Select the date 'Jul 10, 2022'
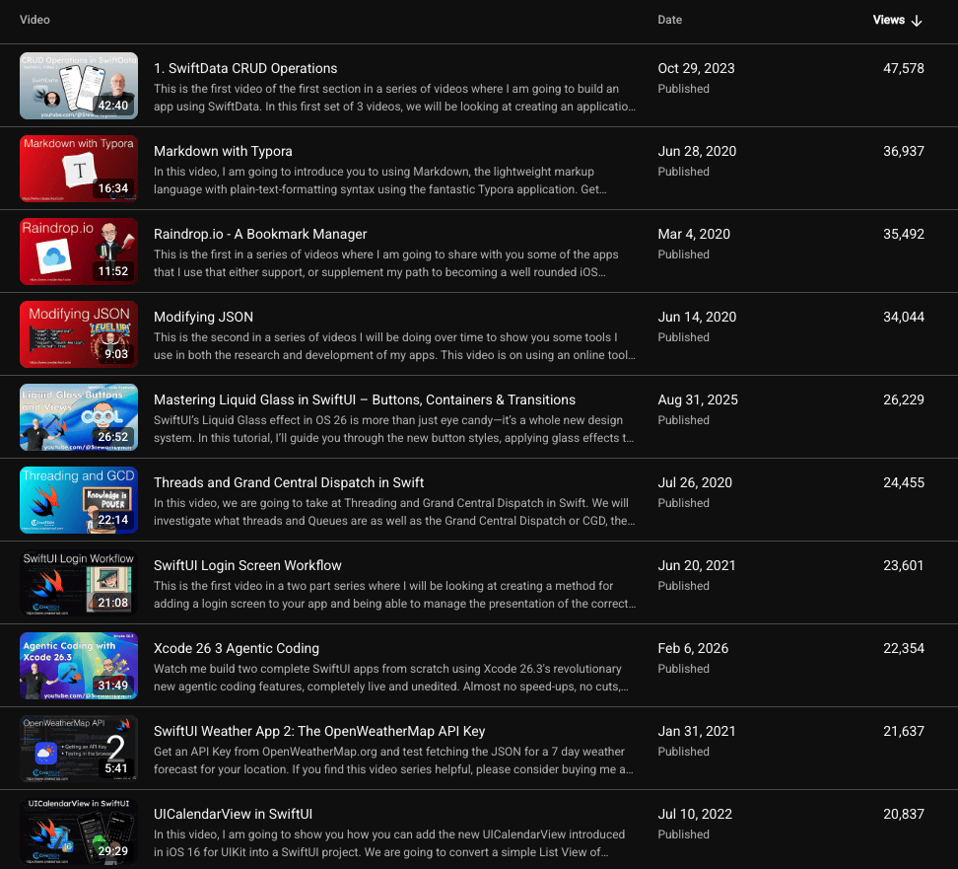Screen dimensions: 958x869 [695, 814]
